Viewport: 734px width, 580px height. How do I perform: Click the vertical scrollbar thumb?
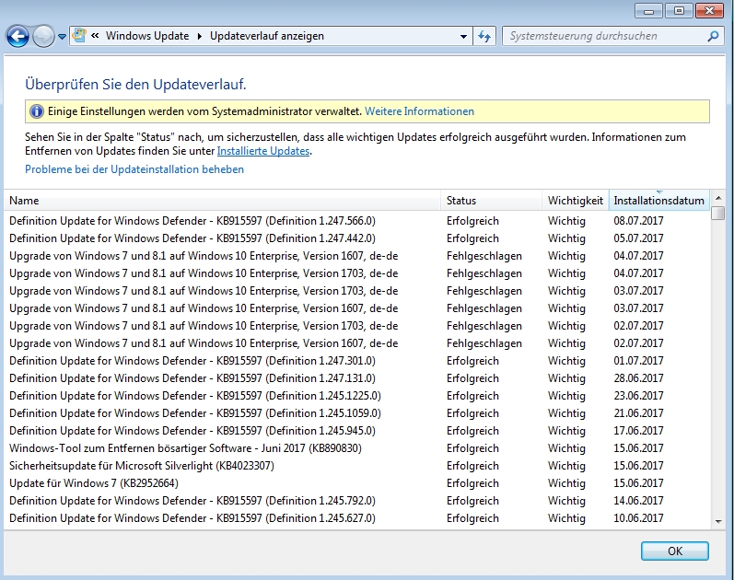pos(718,213)
